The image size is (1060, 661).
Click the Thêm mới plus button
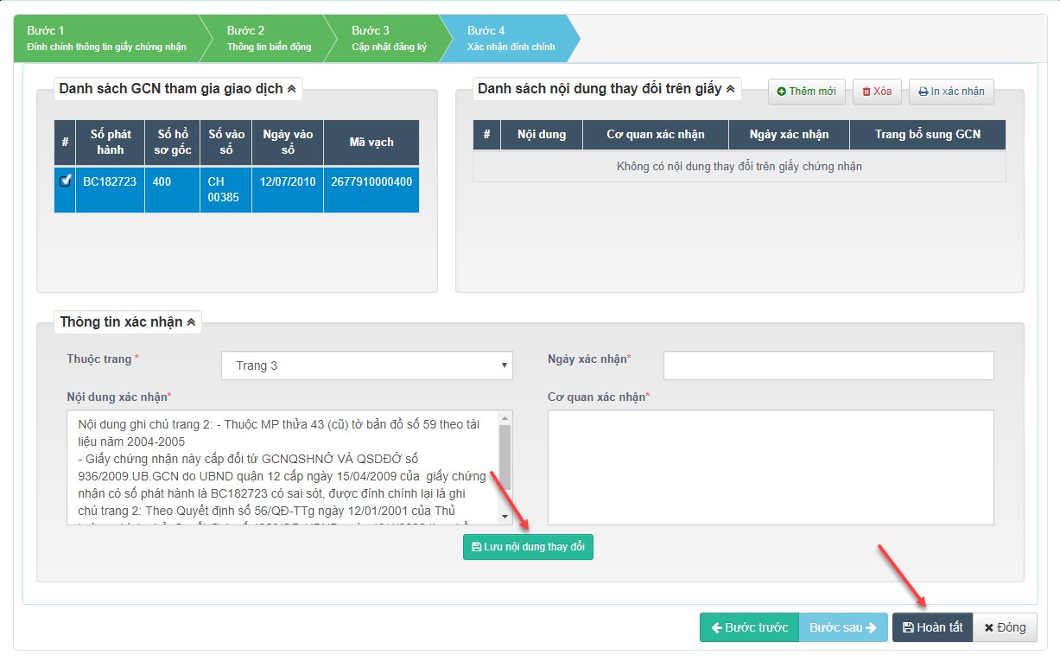pyautogui.click(x=806, y=92)
